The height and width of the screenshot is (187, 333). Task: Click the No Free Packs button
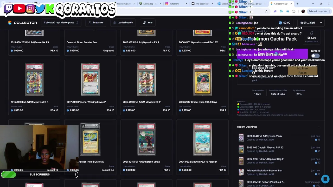[303, 71]
